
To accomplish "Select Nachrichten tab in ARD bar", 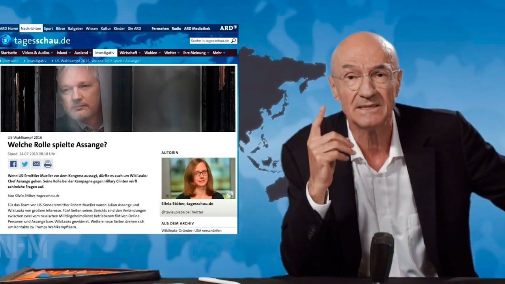I will pyautogui.click(x=31, y=29).
